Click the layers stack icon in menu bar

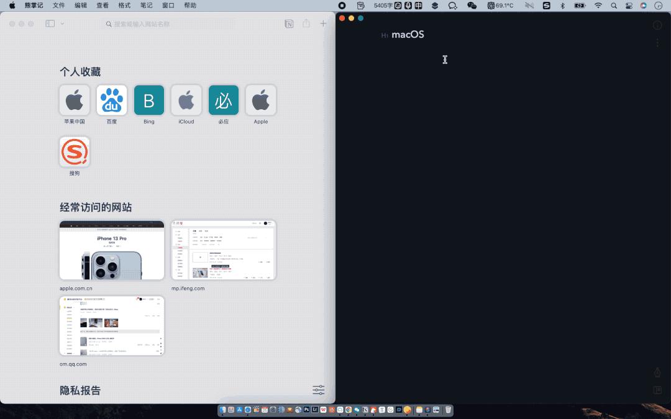(x=435, y=6)
